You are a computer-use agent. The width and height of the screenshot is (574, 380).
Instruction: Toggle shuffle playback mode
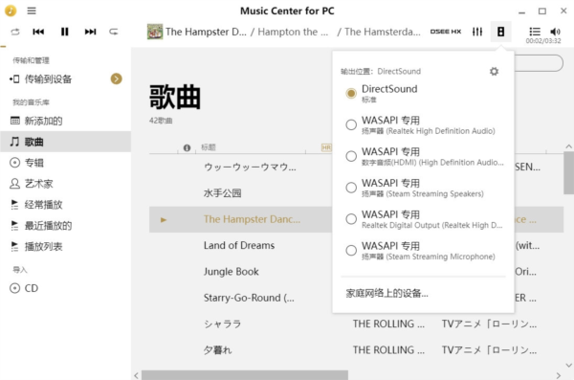coord(15,32)
